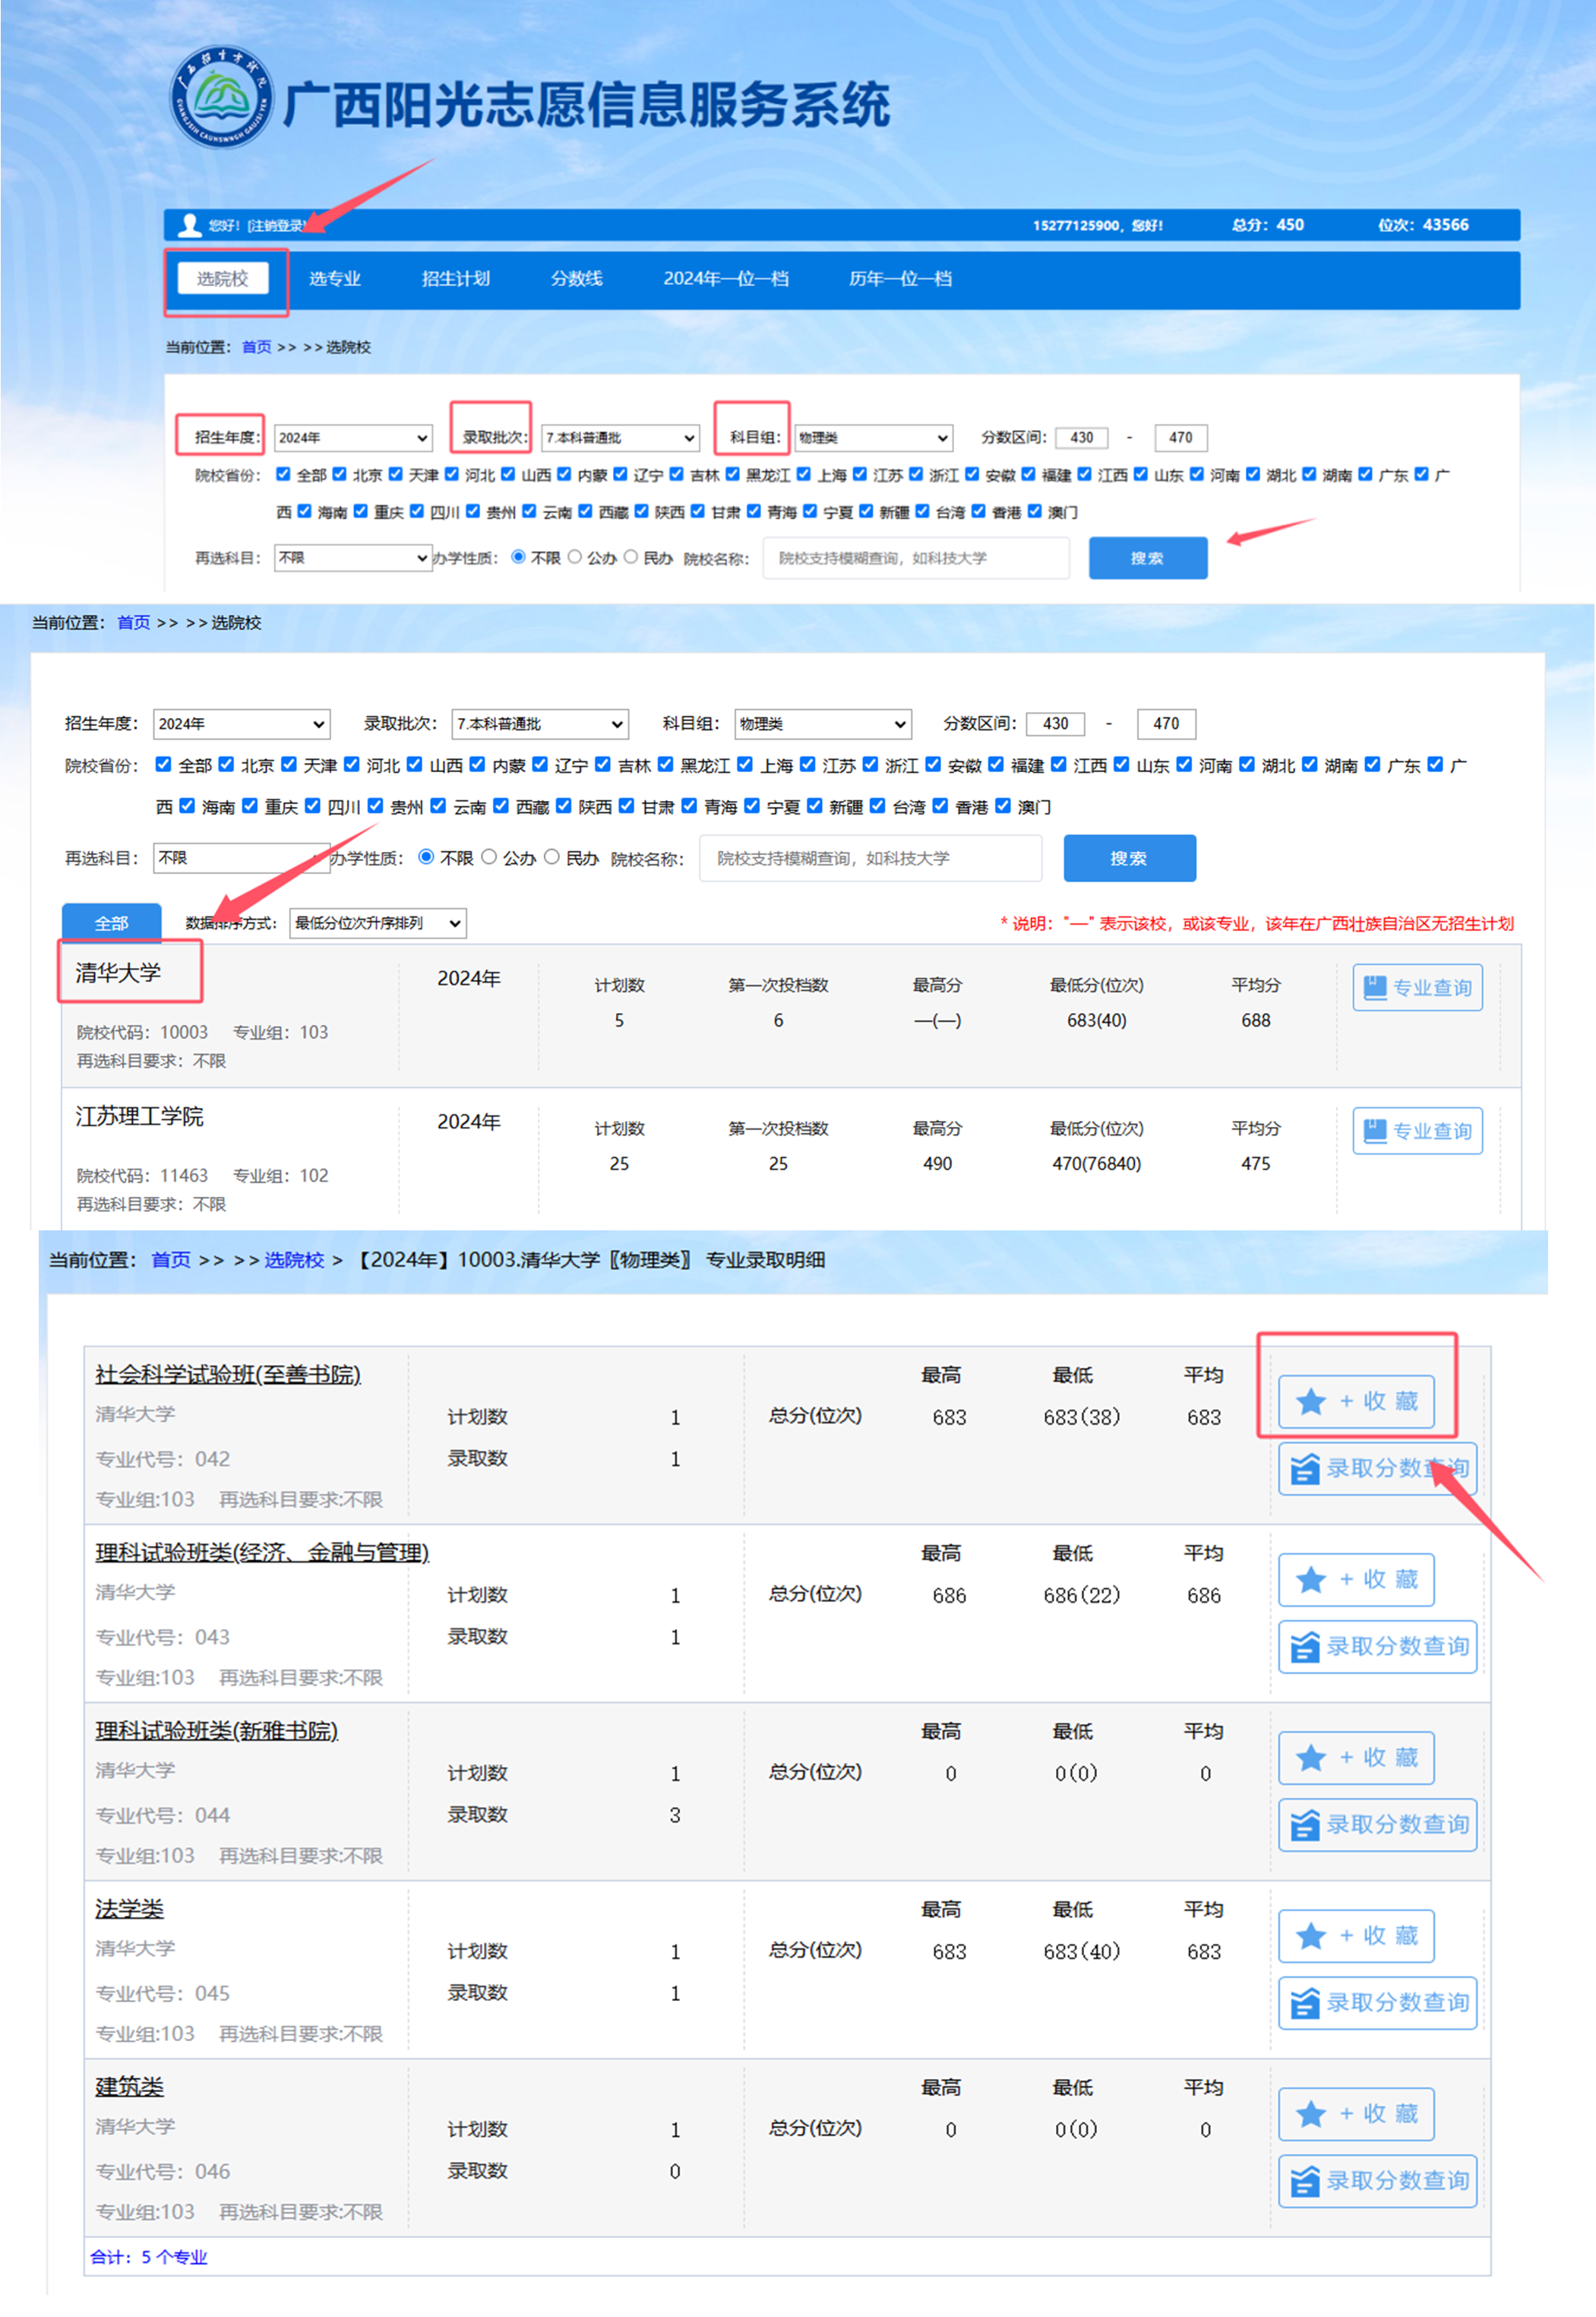
Task: Open 录取分数查询 for 社会科学试验班 row
Action: coord(1378,1467)
